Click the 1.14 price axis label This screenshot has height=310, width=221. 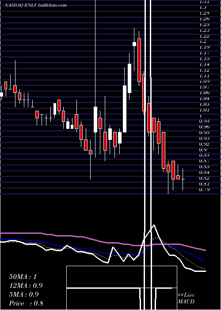point(204,65)
